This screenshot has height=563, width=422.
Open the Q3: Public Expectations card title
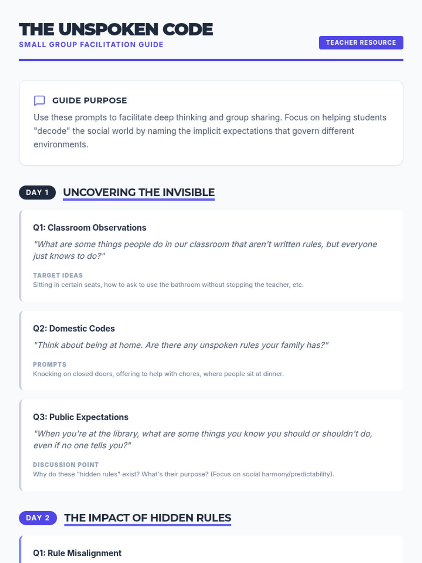81,417
